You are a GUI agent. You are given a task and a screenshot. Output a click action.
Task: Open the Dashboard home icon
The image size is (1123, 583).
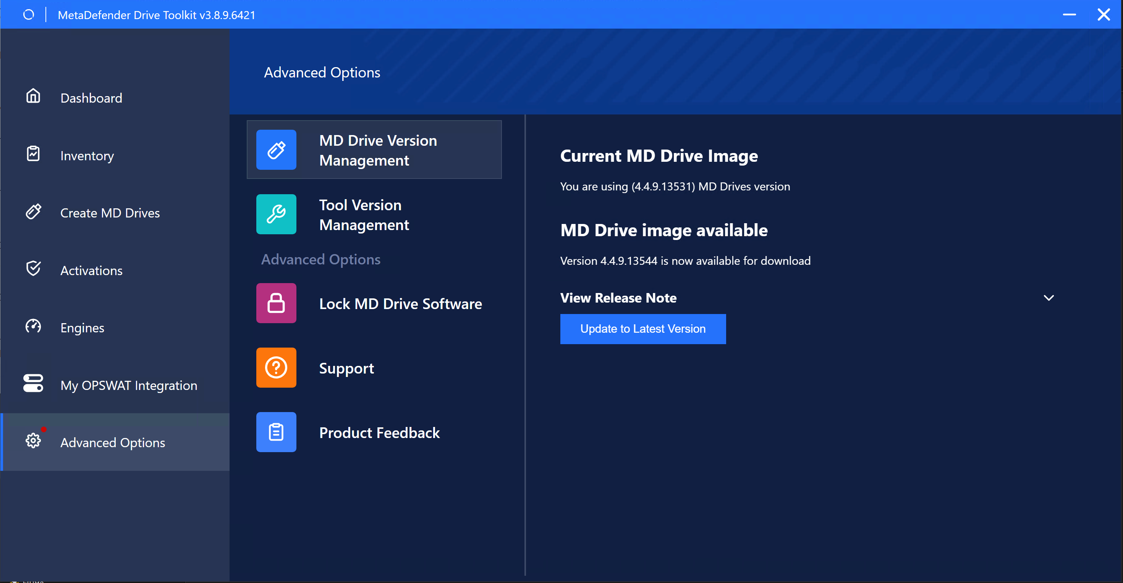[x=33, y=96]
